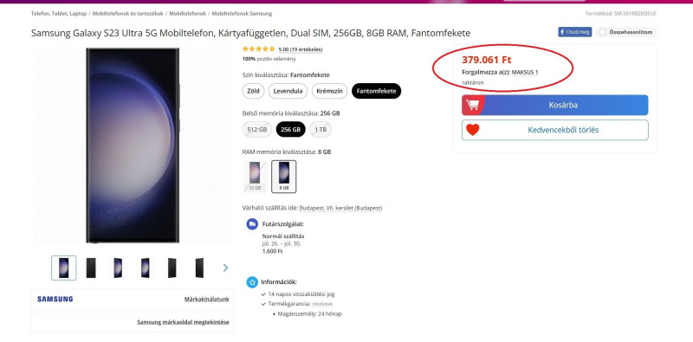Click the five-star rating stars
The height and width of the screenshot is (342, 693).
tap(258, 49)
